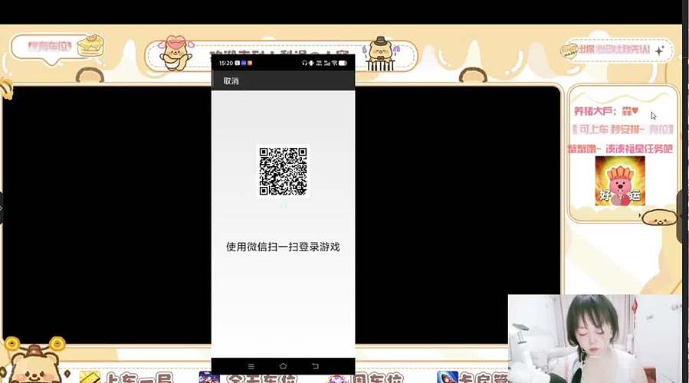Screen dimensions: 689x383
Task: Click the streamer webcam thumbnail
Action: tap(595, 339)
